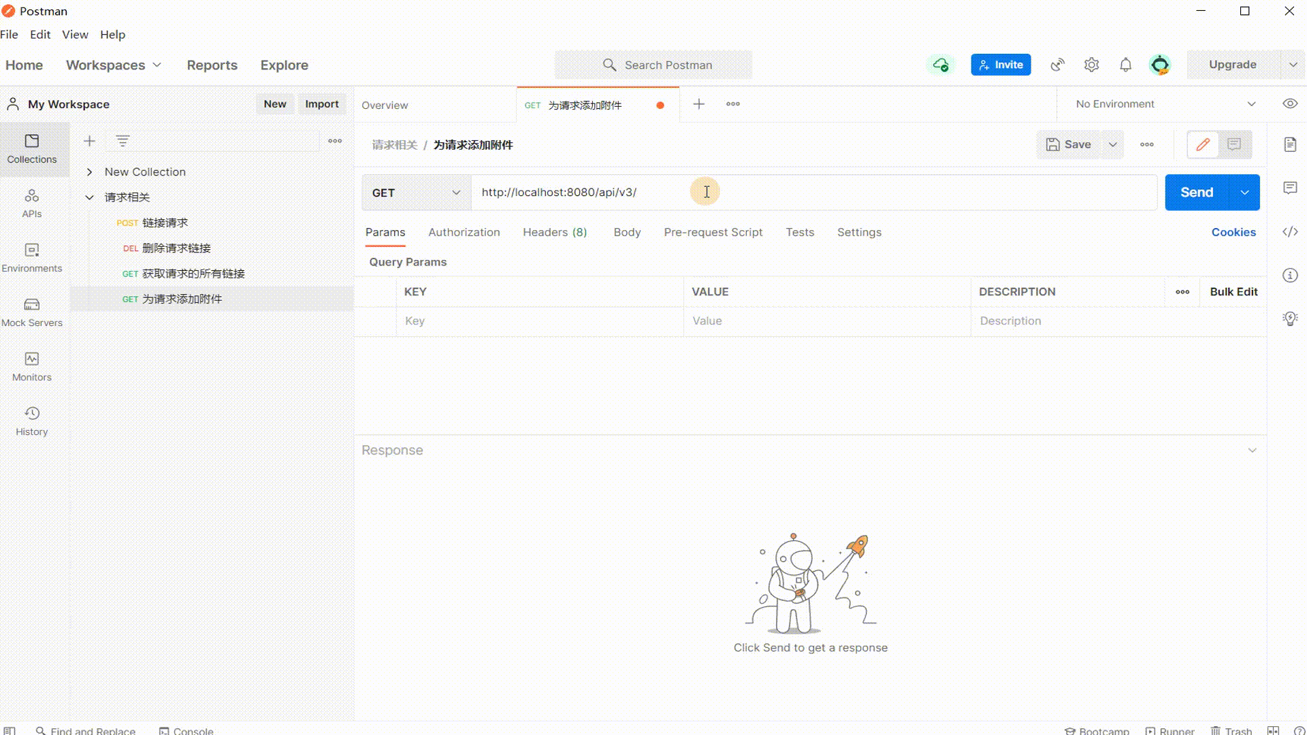
Task: Open the user avatar menu
Action: [1160, 65]
